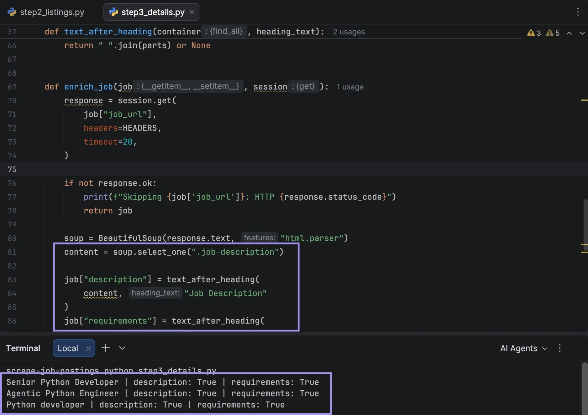
Task: Click 'return job' on line 78
Action: [x=108, y=211]
